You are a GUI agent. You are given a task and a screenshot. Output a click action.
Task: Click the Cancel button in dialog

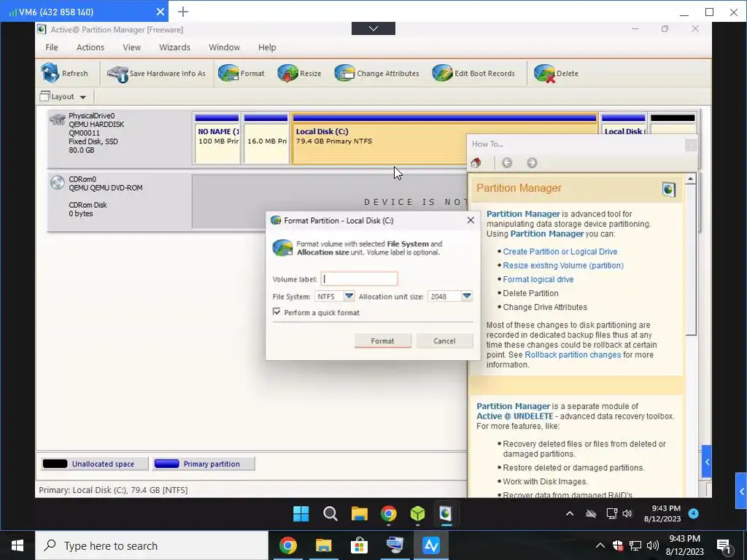point(444,341)
